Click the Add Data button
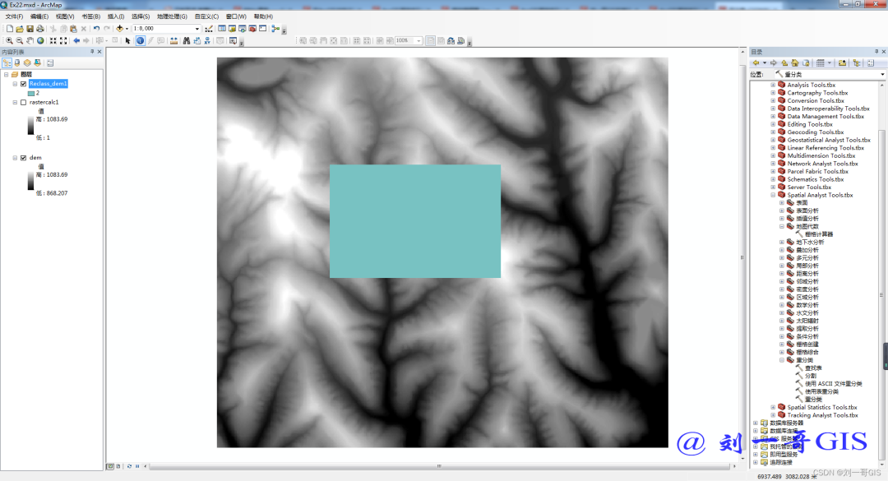The image size is (888, 481). point(119,28)
